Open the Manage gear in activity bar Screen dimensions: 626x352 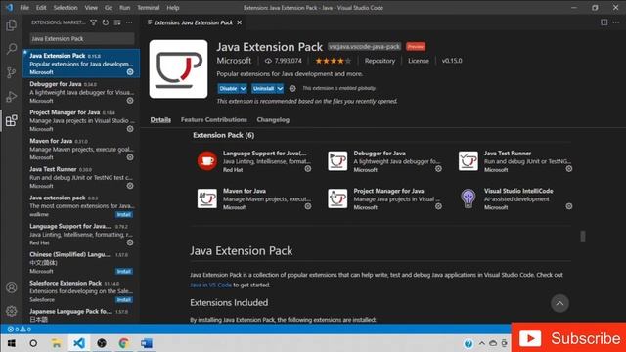11,311
